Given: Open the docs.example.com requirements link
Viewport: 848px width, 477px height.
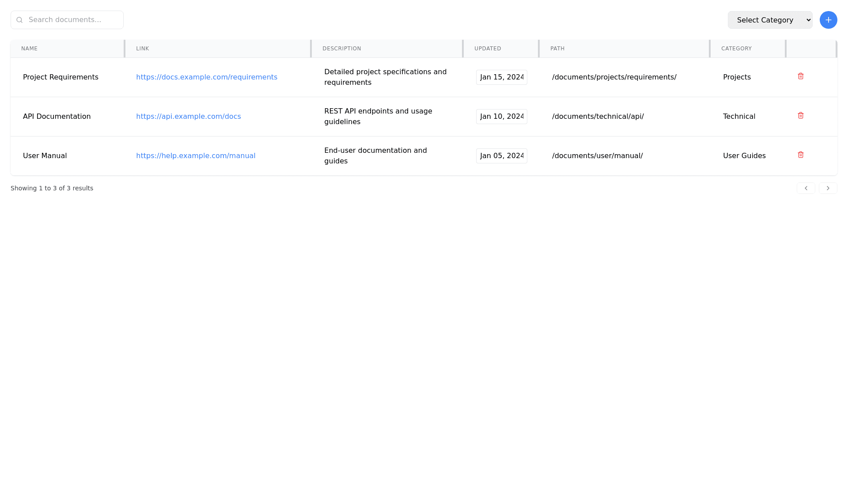Looking at the screenshot, I should point(206,77).
